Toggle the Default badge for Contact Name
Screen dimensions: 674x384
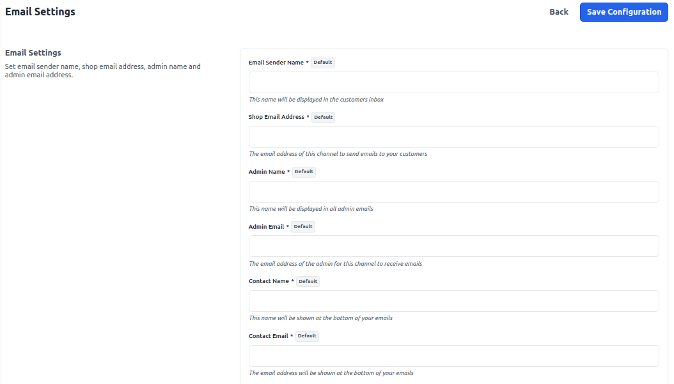click(308, 281)
